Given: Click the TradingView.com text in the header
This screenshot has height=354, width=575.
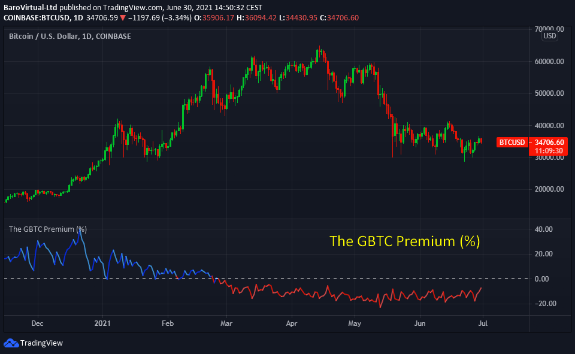Looking at the screenshot, I should point(132,7).
